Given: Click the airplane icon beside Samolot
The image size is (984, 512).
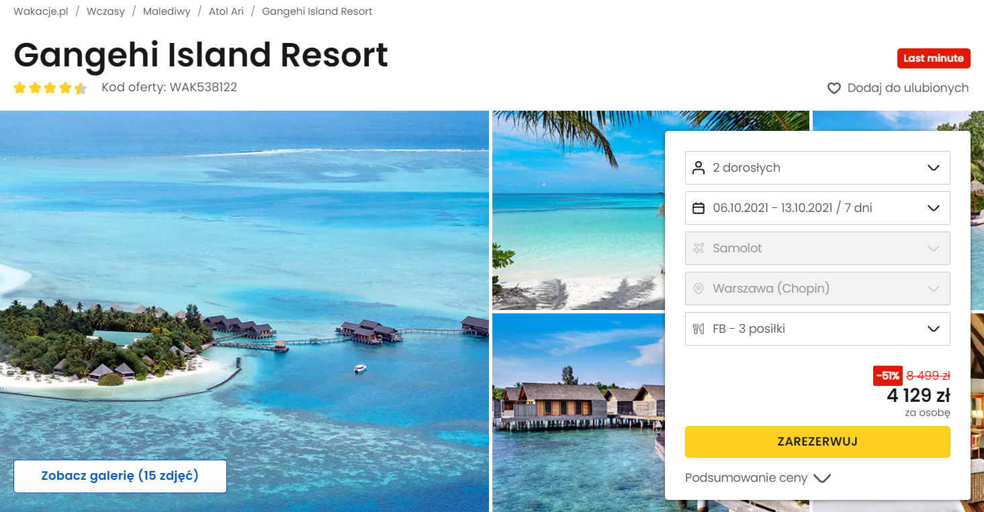Looking at the screenshot, I should pyautogui.click(x=699, y=248).
